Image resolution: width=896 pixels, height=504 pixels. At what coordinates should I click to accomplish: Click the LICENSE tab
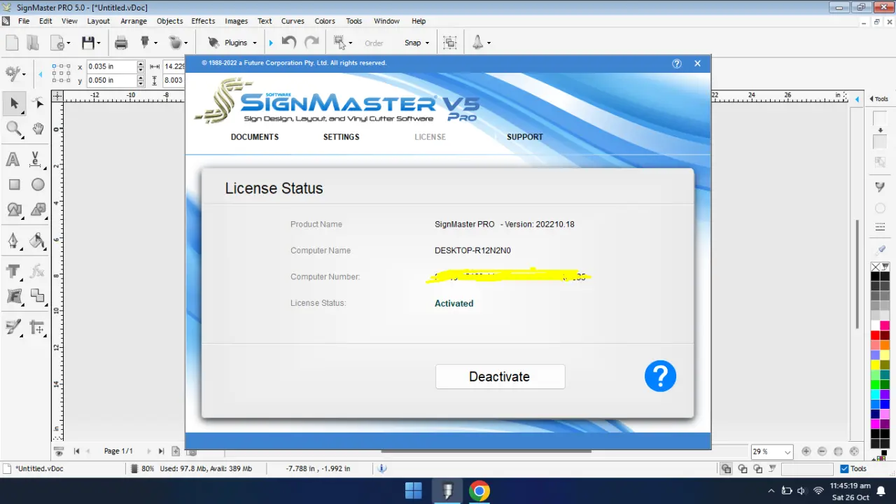click(430, 137)
